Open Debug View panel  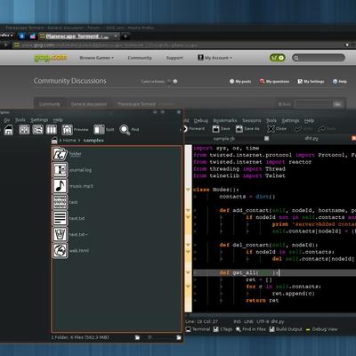[321, 329]
